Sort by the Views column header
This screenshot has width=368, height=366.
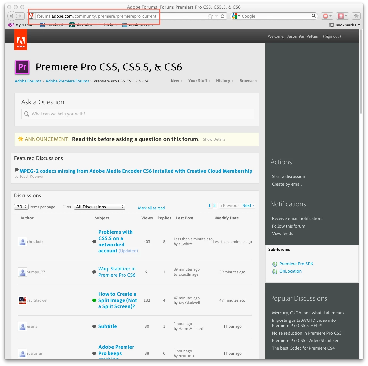147,218
